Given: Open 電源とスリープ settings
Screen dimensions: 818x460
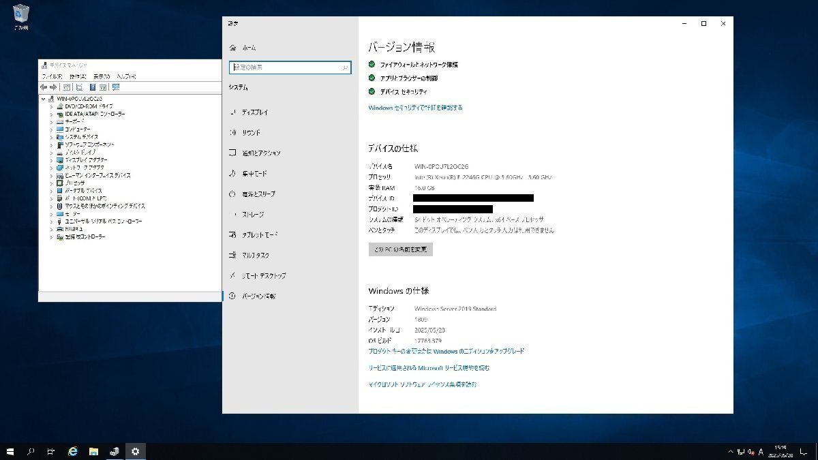Looking at the screenshot, I should 258,194.
